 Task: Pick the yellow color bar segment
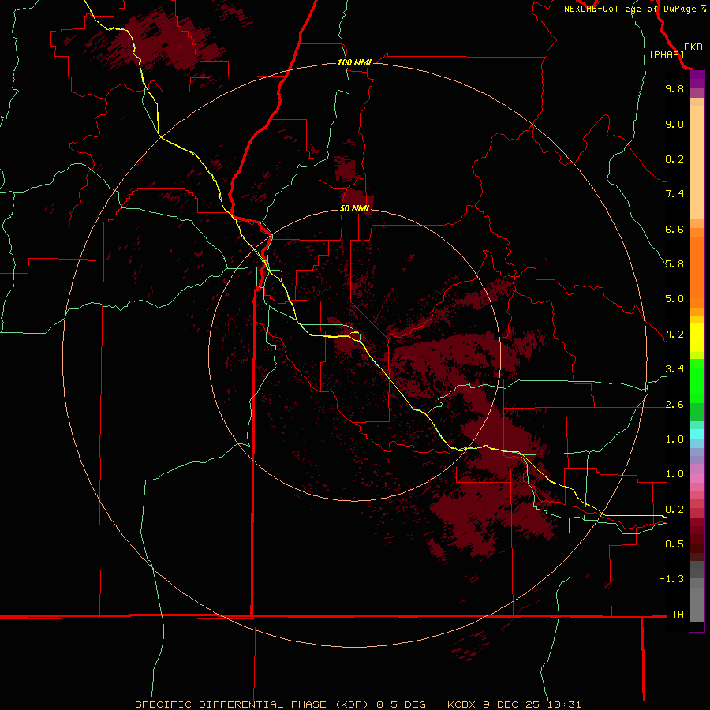(x=697, y=338)
